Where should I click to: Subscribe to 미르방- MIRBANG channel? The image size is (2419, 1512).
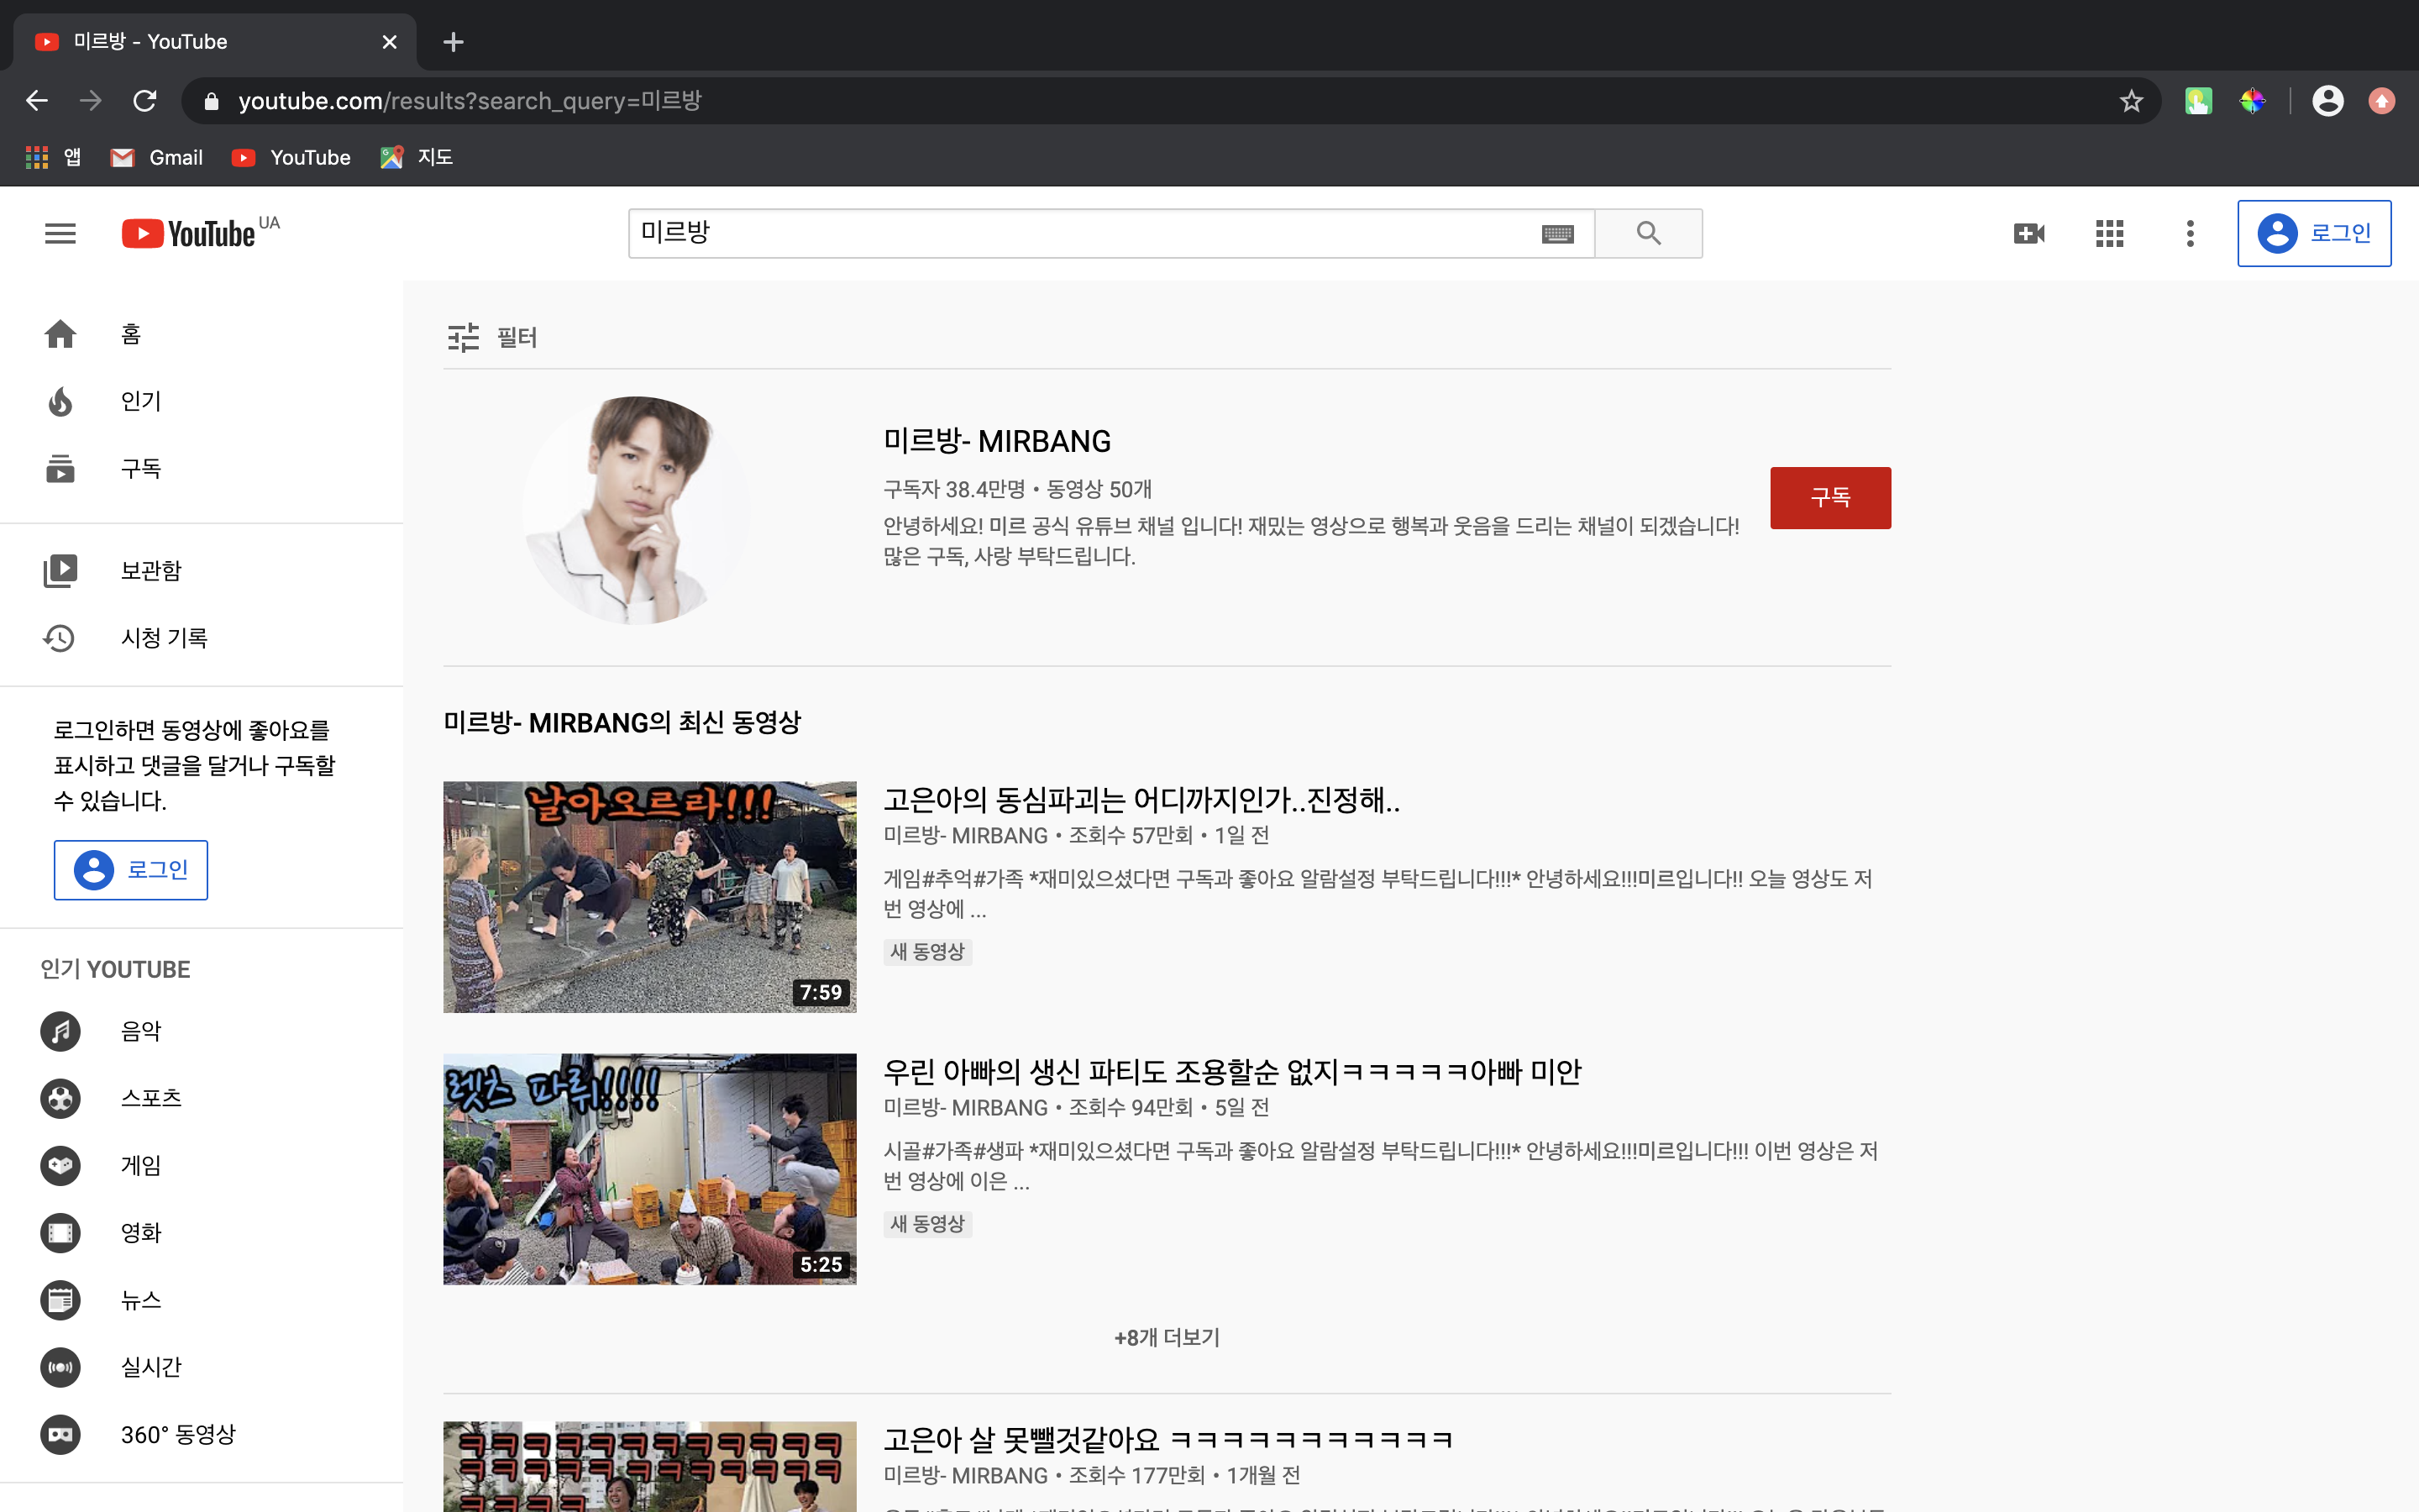(1829, 497)
